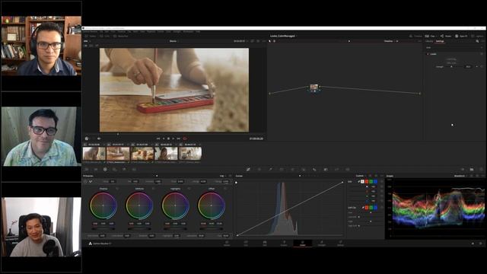Reset the Gamma wheel
Screen dimensions: 487x274
(153, 189)
